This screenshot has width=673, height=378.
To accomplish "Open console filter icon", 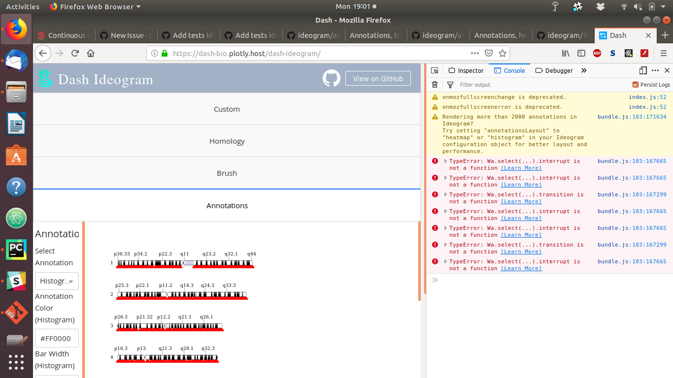I will point(450,85).
